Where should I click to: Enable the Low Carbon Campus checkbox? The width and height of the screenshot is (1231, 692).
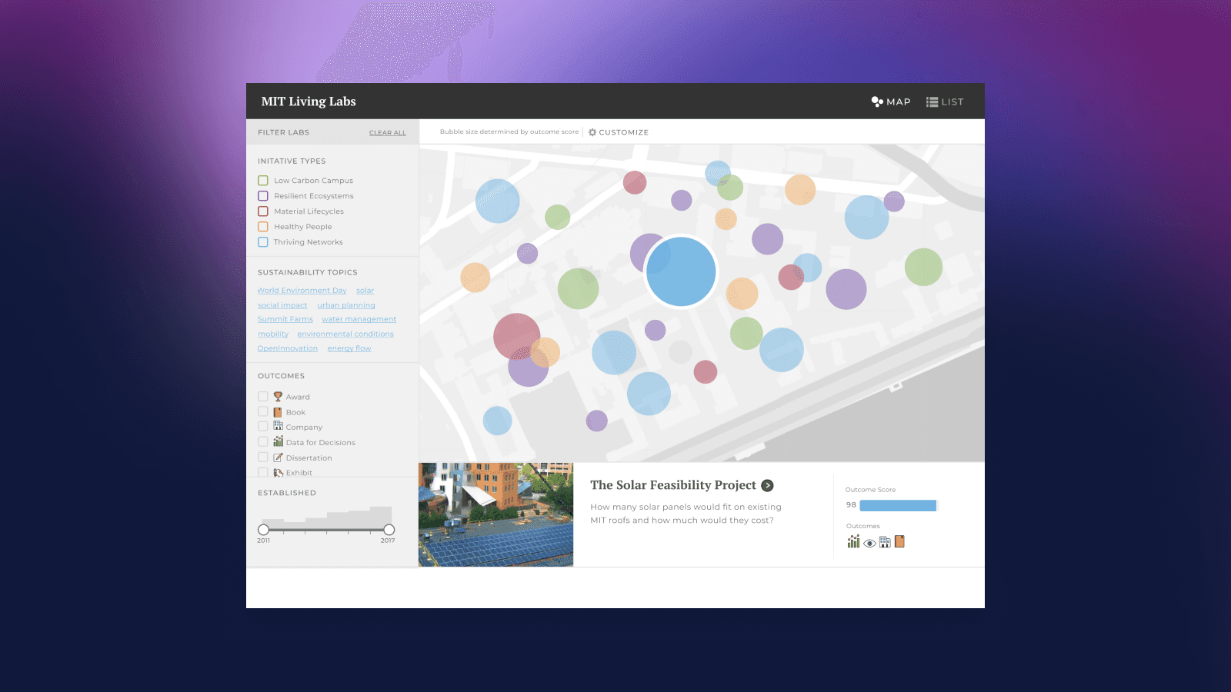coord(263,181)
